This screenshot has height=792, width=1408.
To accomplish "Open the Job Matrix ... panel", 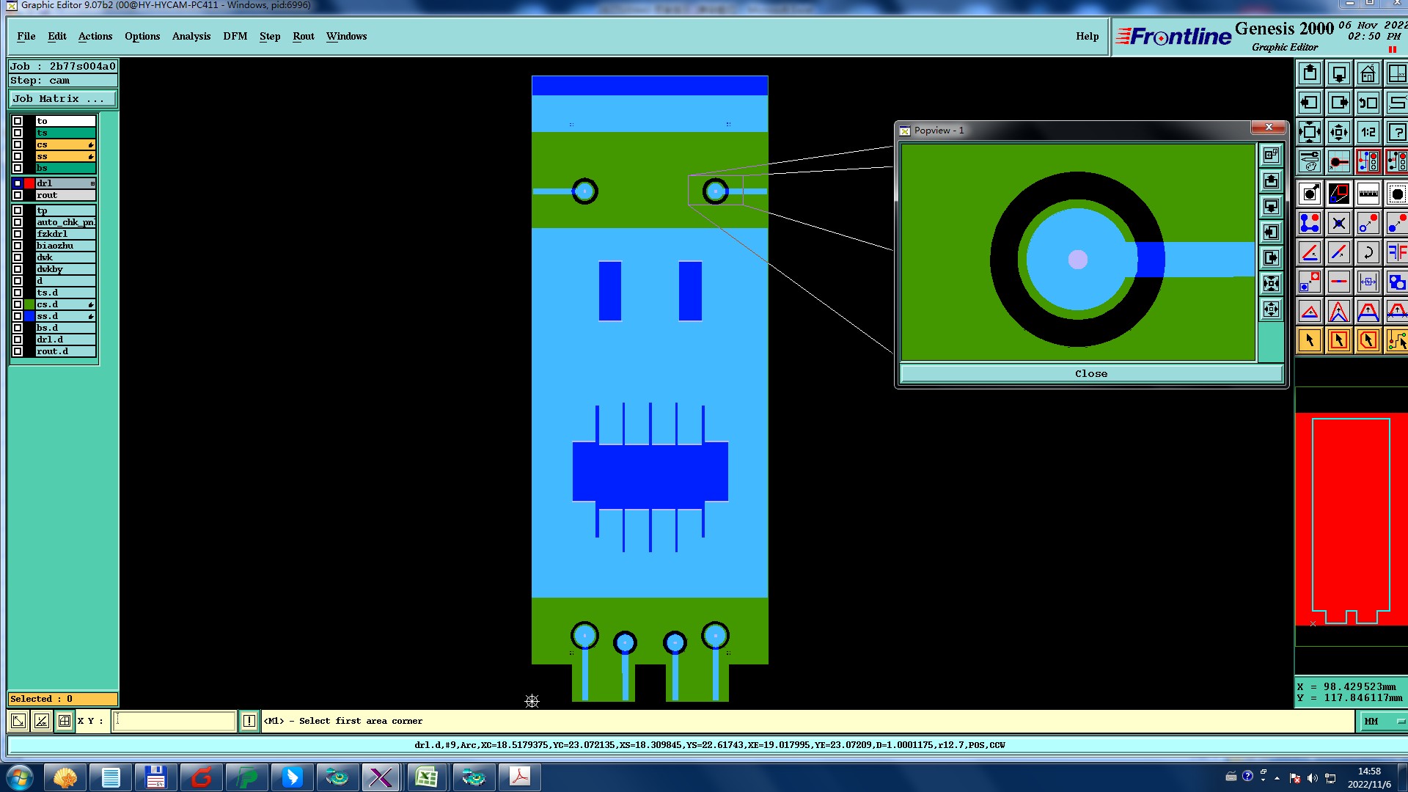I will pyautogui.click(x=62, y=99).
